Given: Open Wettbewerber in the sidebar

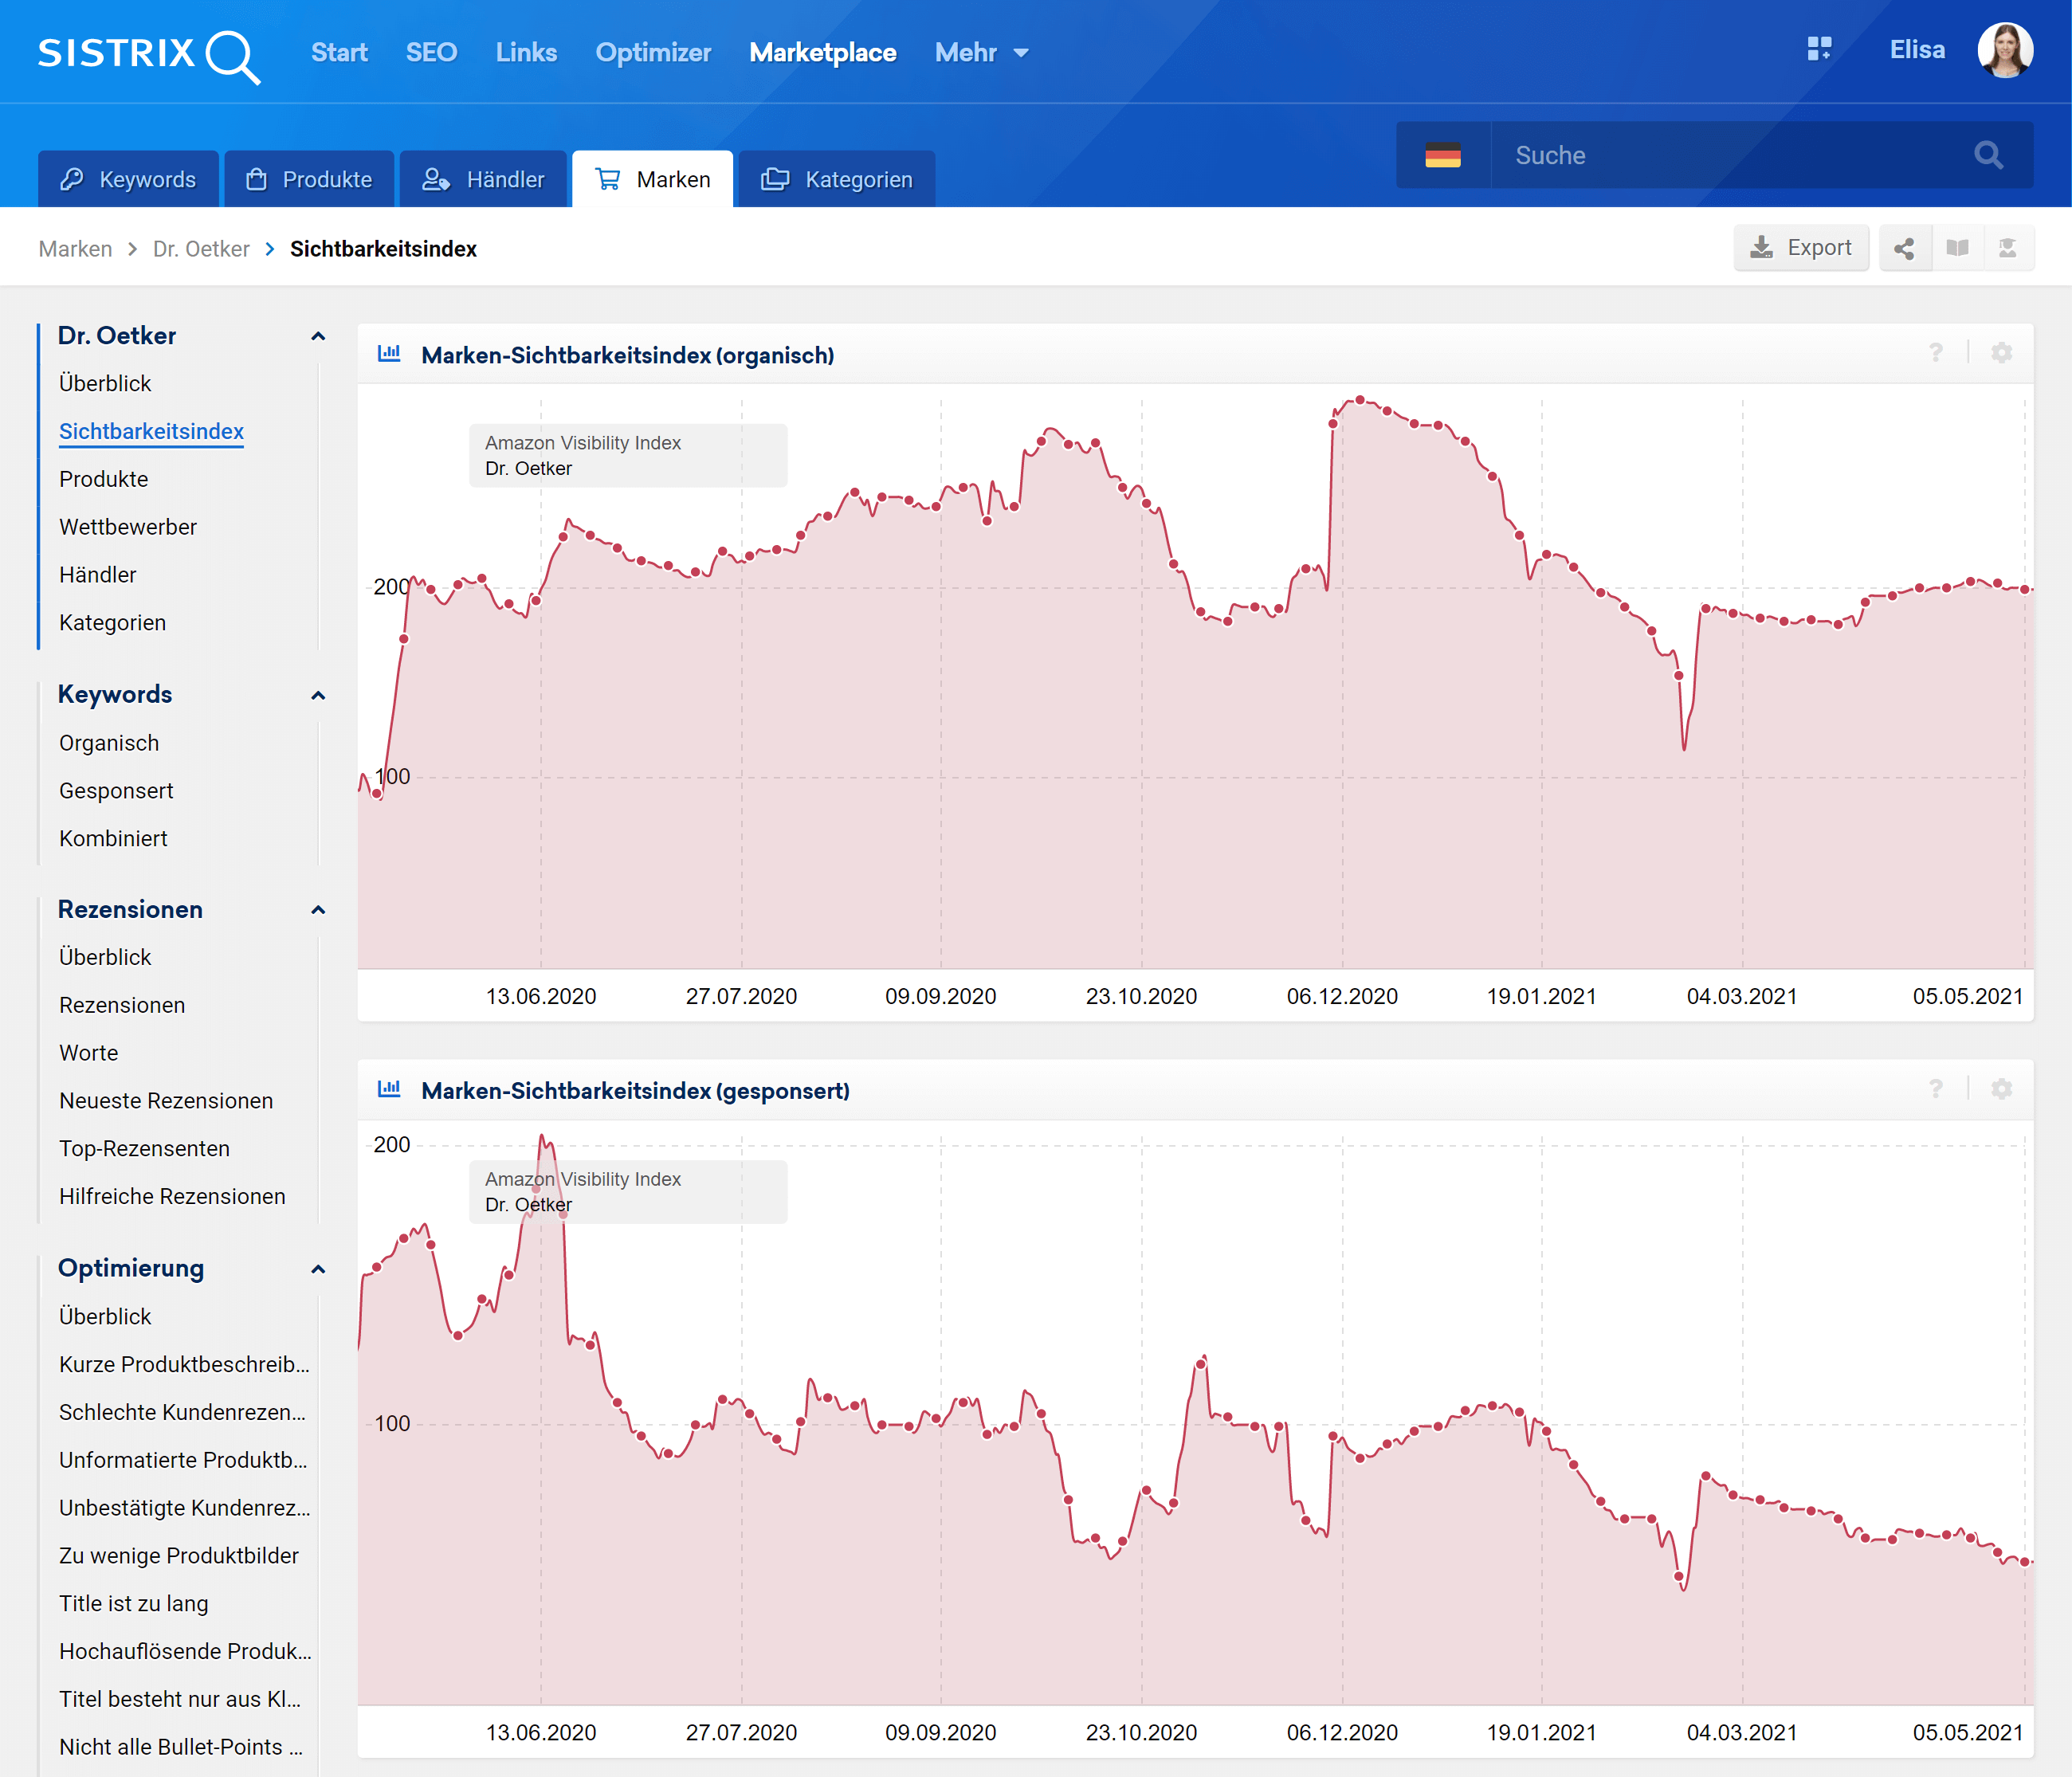Looking at the screenshot, I should pos(128,527).
